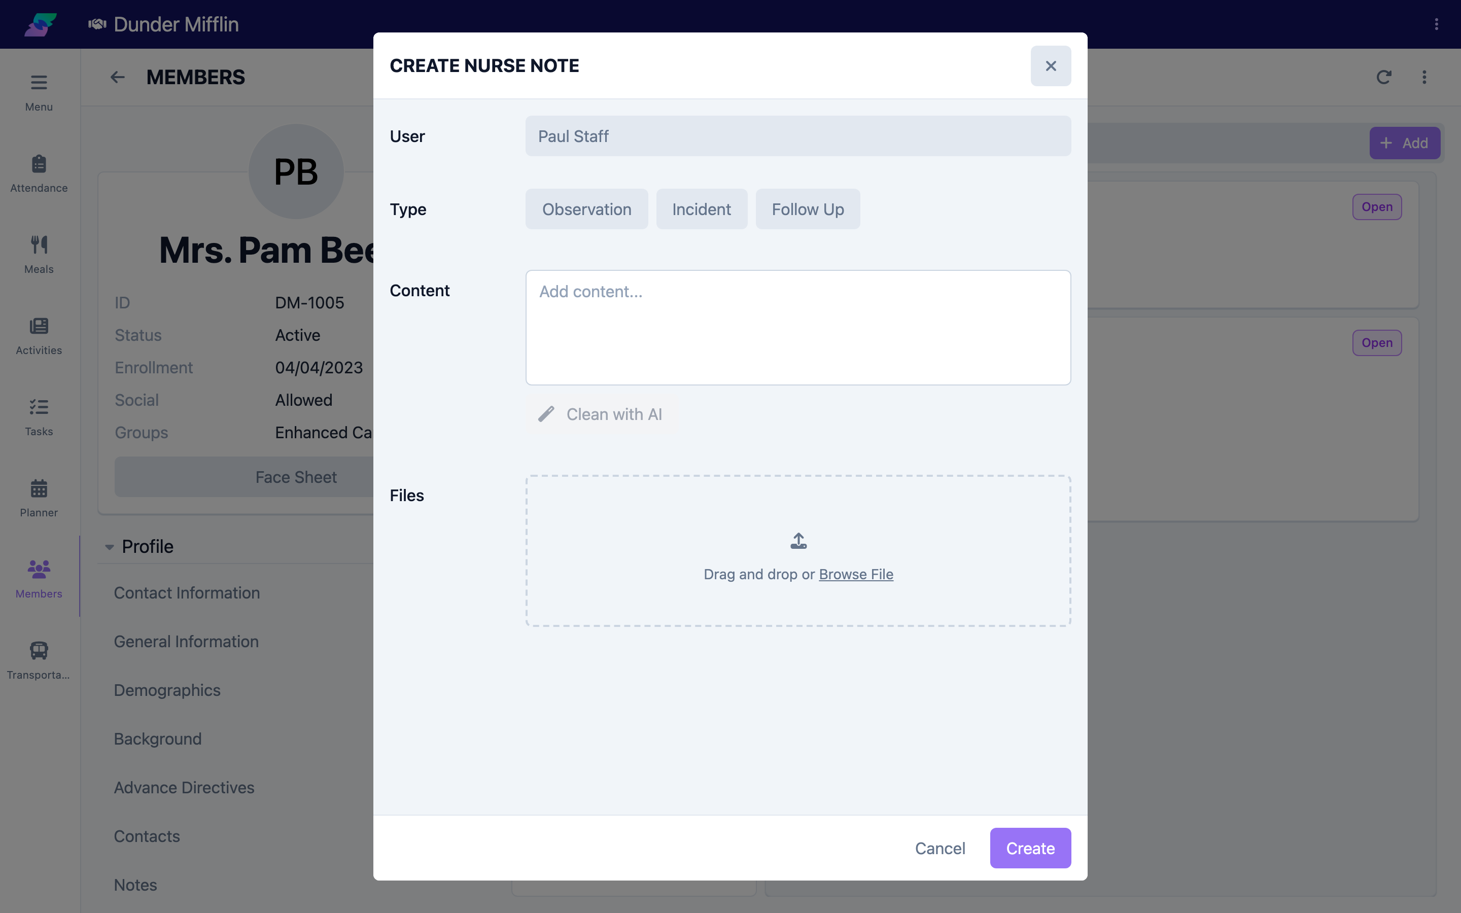Open the Tasks checklist icon
This screenshot has height=913, width=1461.
(39, 407)
